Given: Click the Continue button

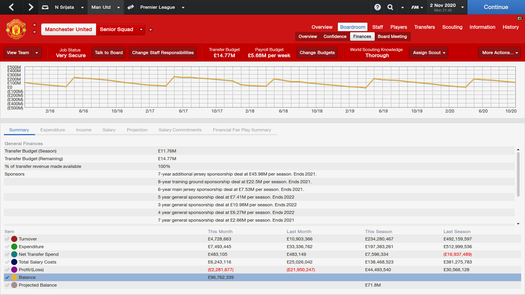Looking at the screenshot, I should pos(496,7).
